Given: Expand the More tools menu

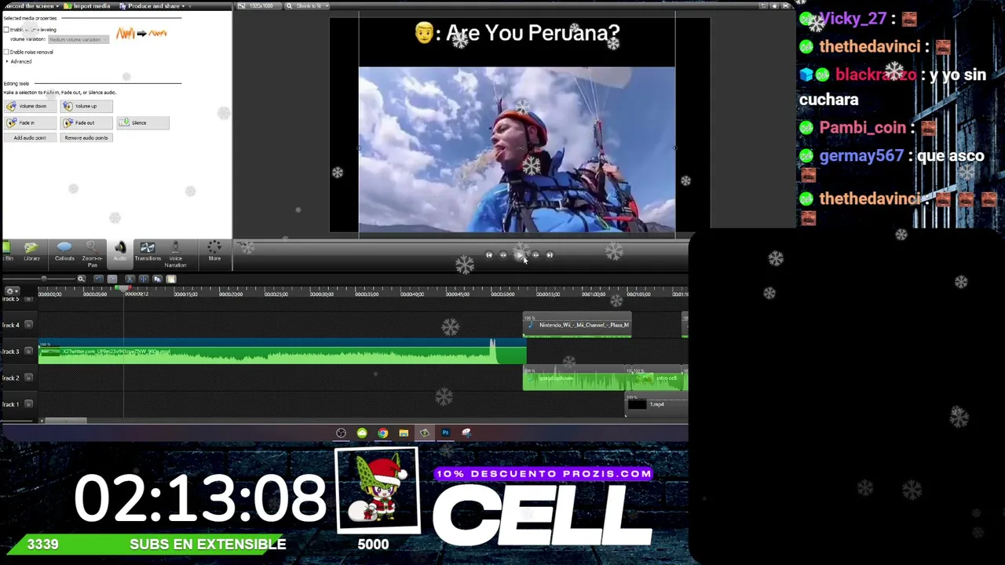Looking at the screenshot, I should coord(214,251).
